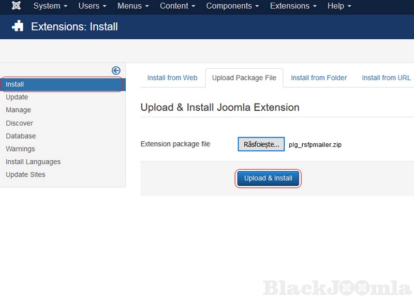Image resolution: width=414 pixels, height=298 pixels.
Task: Click the Extensions puzzle piece icon
Action: coord(18,26)
